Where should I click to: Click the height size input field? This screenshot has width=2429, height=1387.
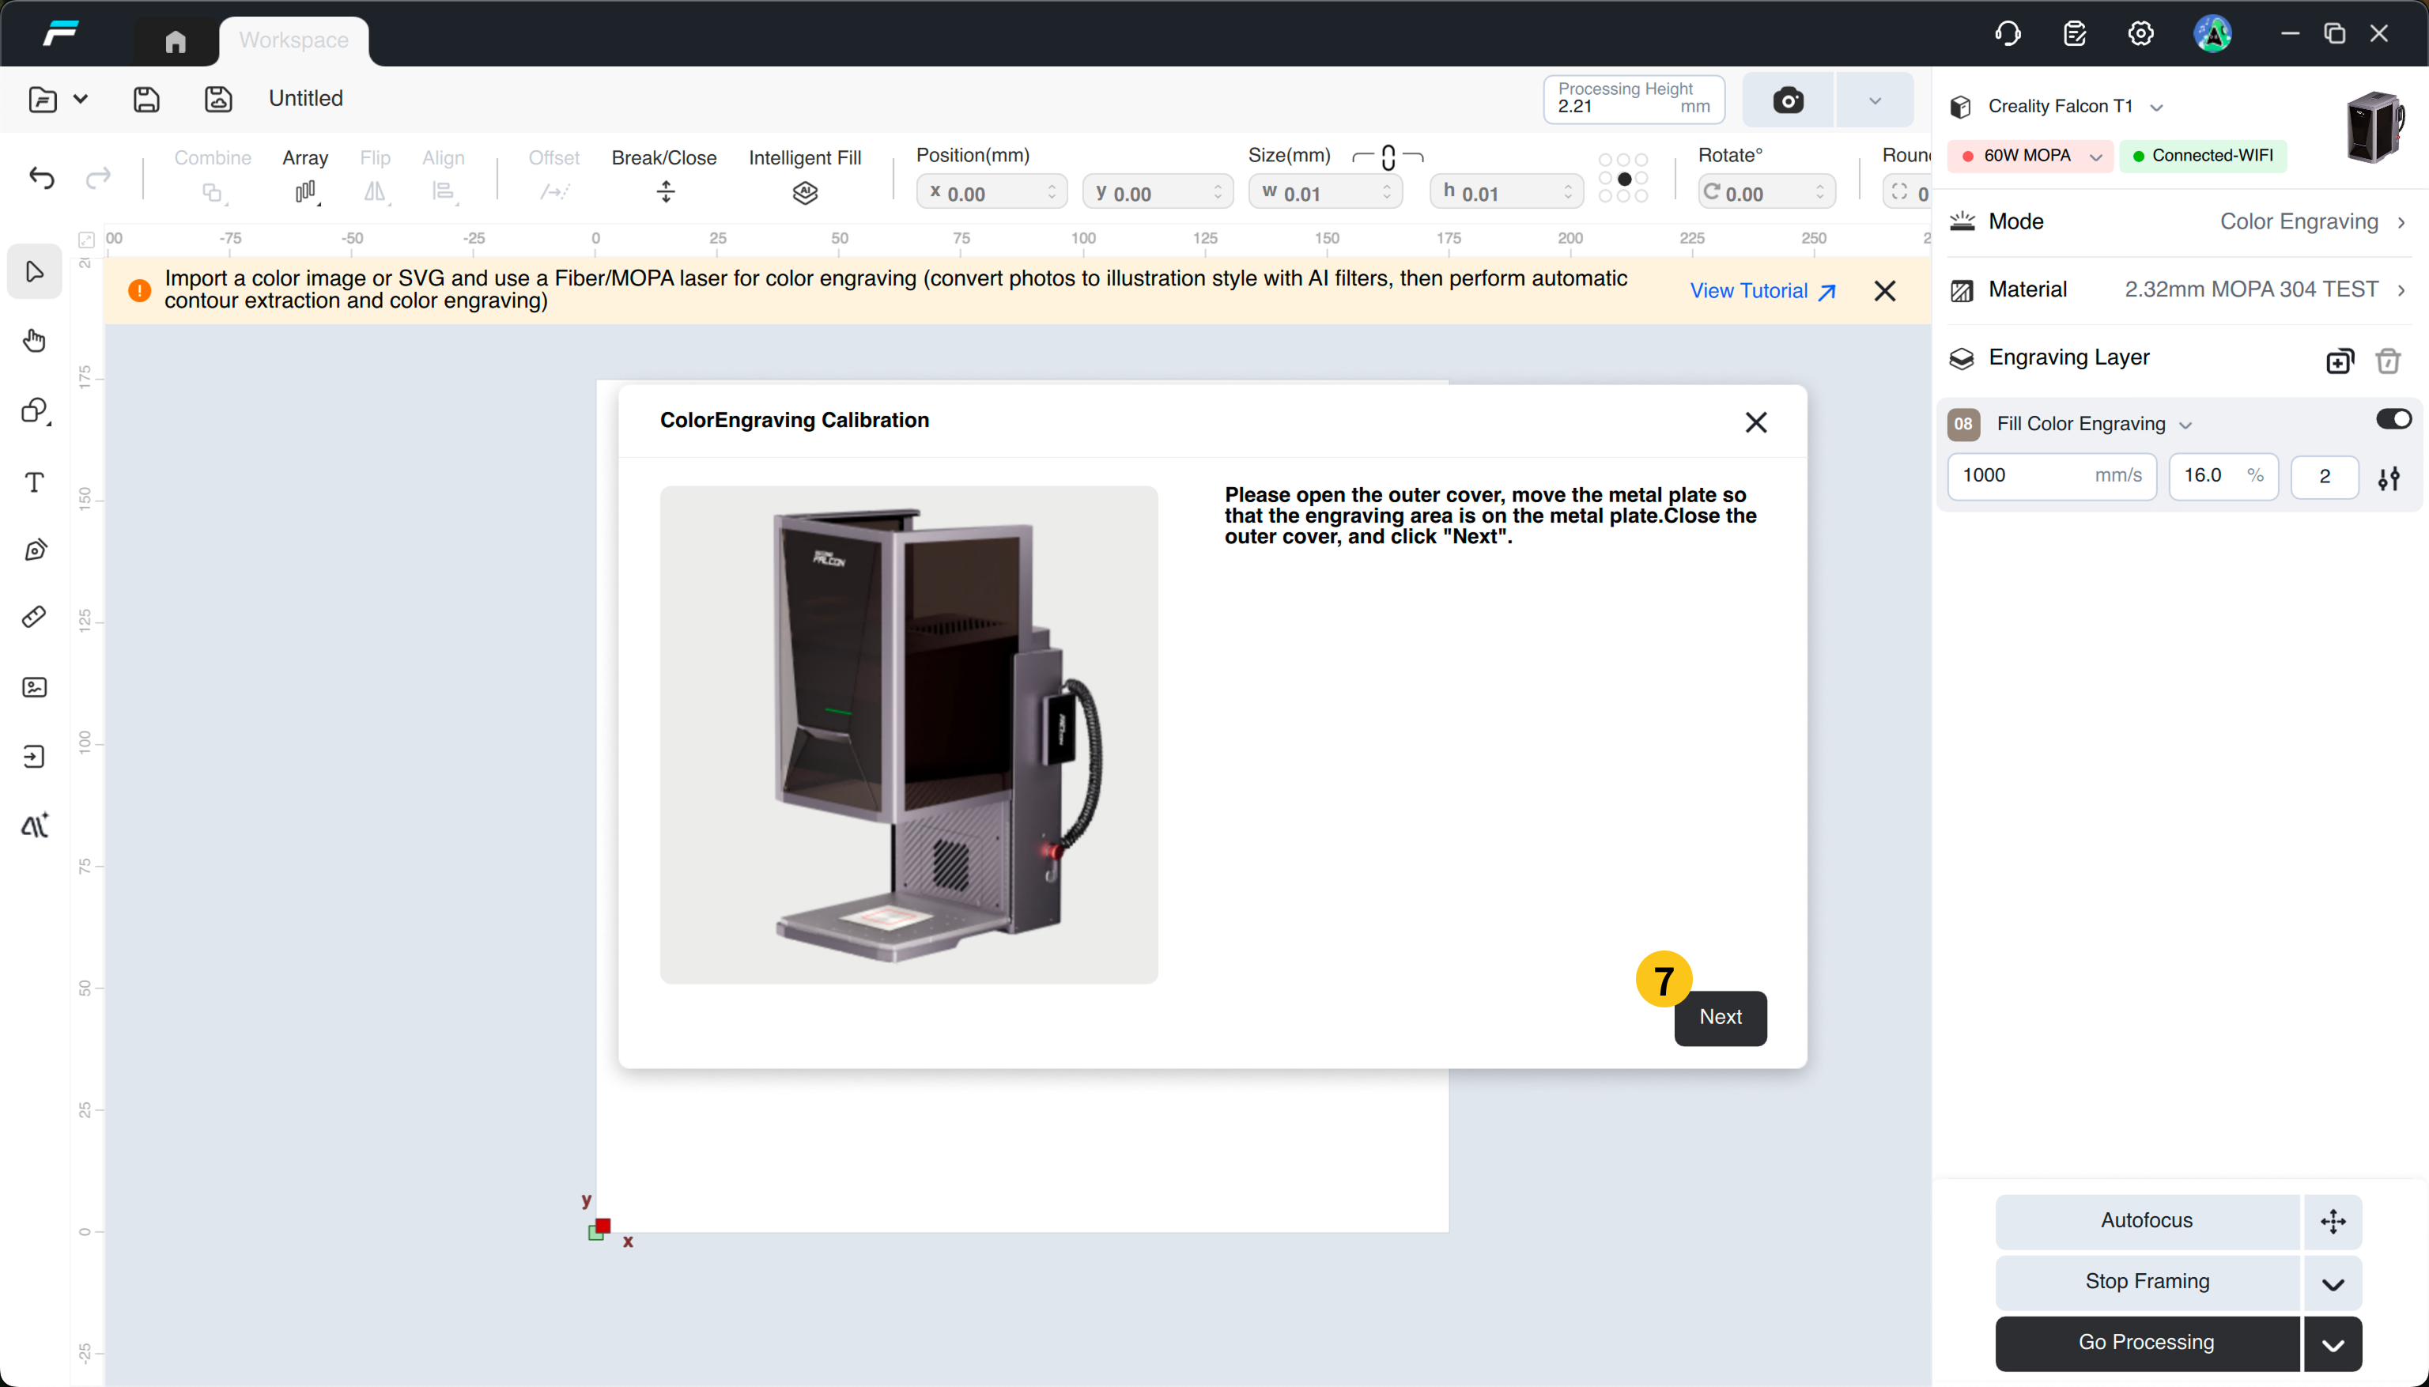(x=1506, y=192)
